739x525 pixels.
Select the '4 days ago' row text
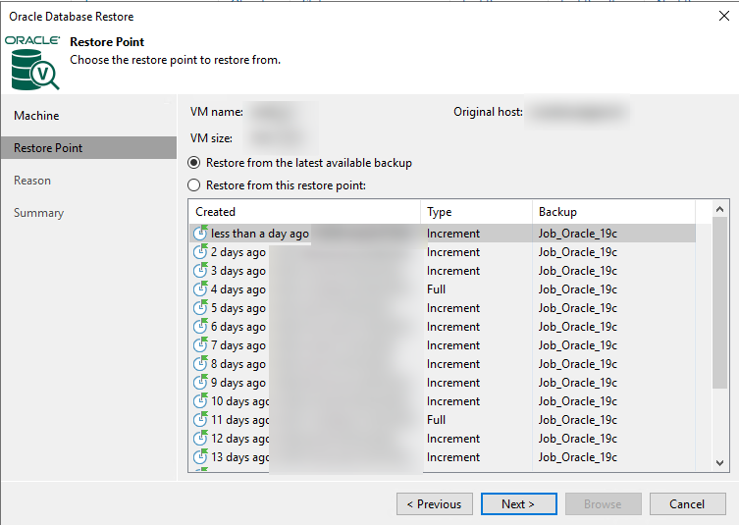(238, 289)
